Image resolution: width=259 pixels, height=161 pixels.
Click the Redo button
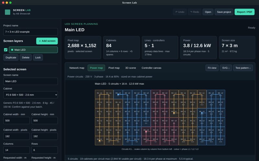pos(195,12)
